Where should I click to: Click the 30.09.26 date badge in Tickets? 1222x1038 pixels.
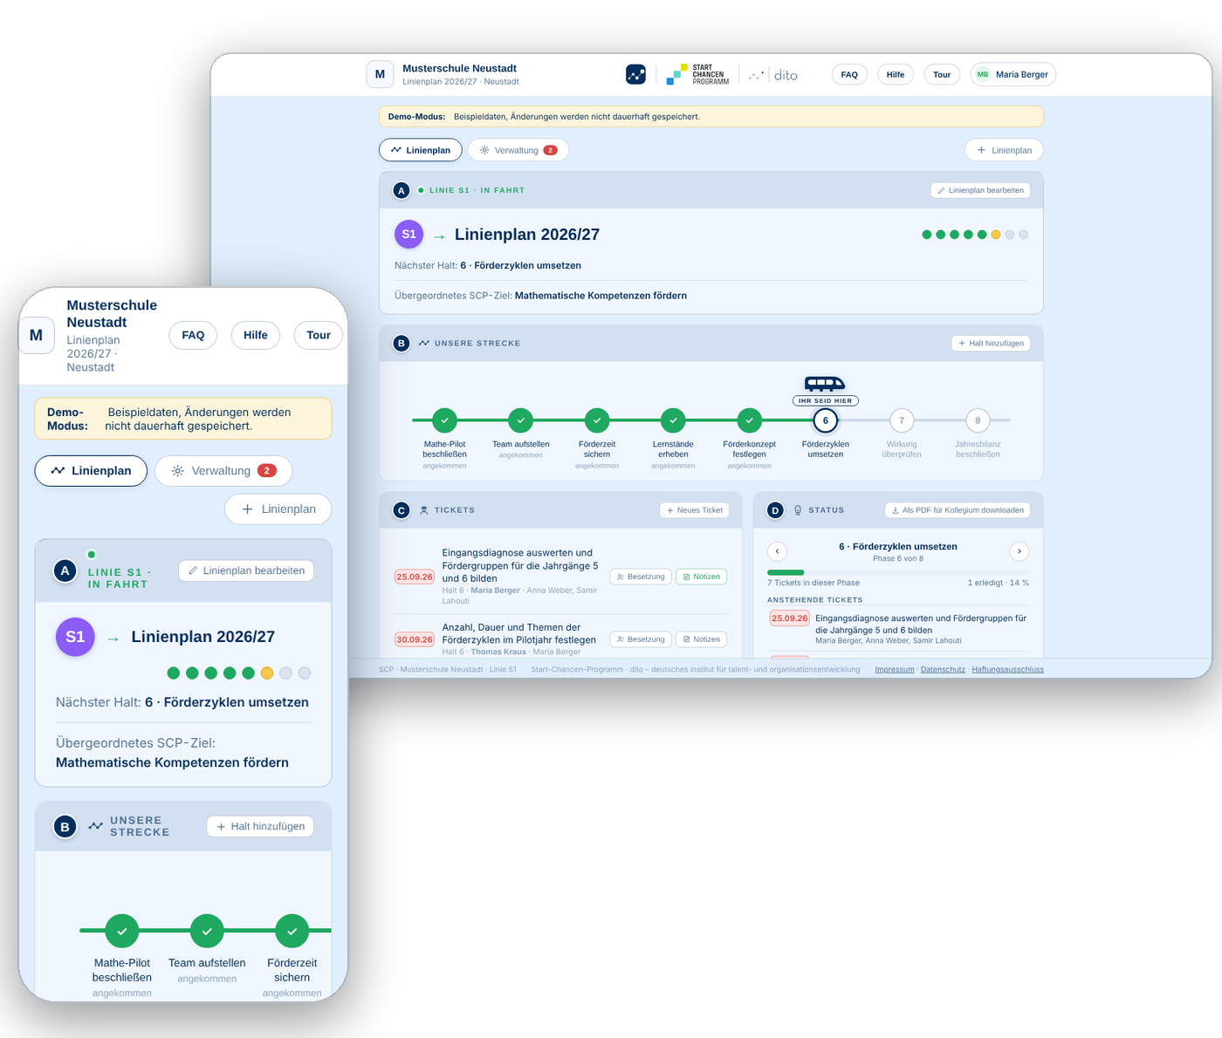[415, 639]
